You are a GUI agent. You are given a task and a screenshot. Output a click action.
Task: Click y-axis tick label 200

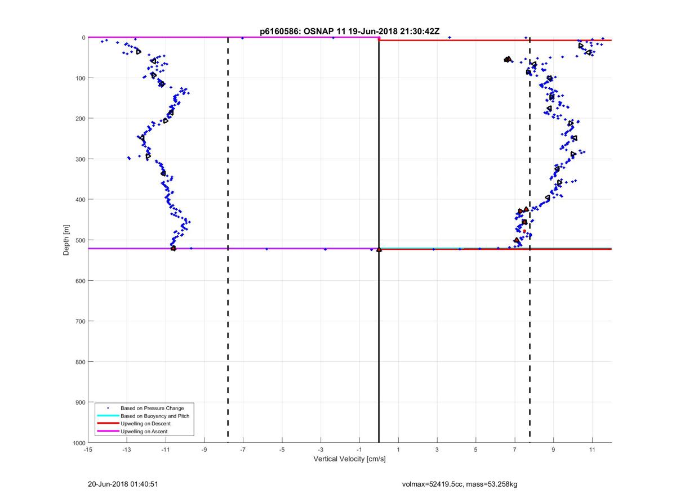click(79, 118)
